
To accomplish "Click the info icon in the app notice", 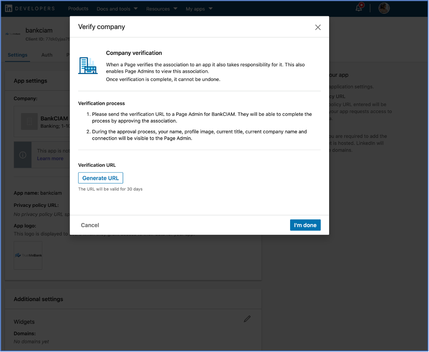I will (x=23, y=155).
